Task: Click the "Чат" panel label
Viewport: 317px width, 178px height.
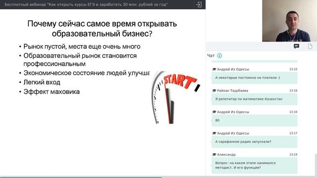Action: (x=211, y=55)
